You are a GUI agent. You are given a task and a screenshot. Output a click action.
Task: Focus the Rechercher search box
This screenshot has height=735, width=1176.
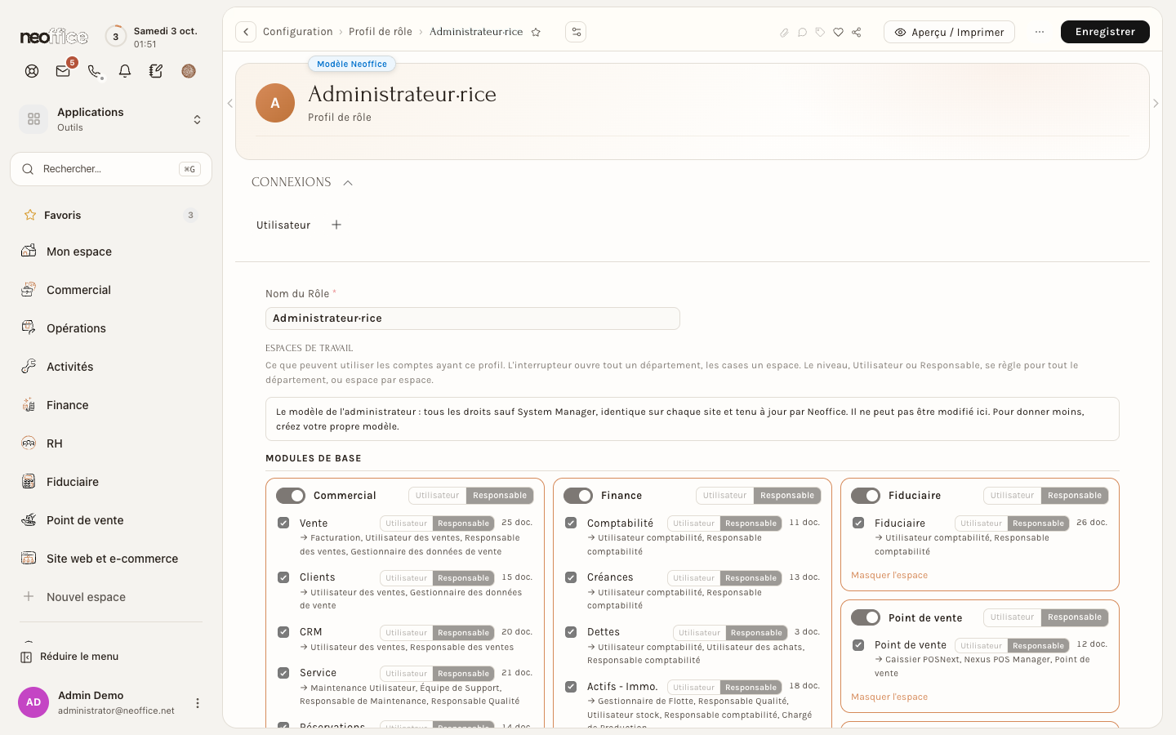pyautogui.click(x=111, y=169)
